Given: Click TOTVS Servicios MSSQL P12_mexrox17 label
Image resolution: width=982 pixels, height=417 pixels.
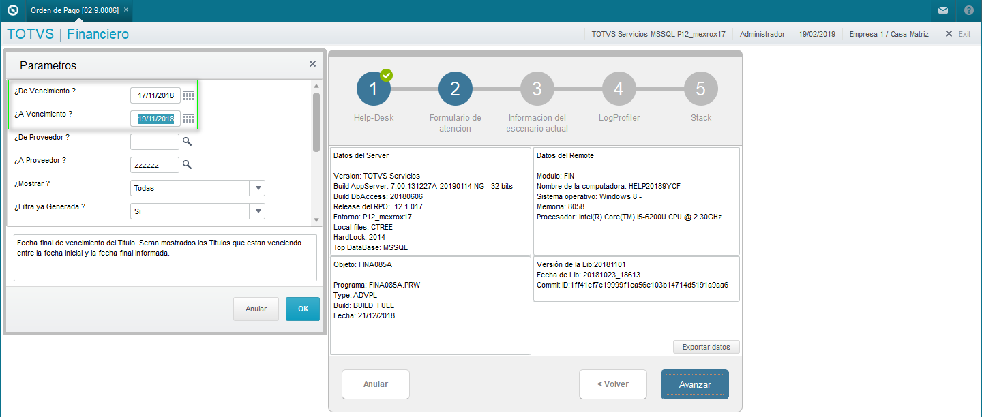Looking at the screenshot, I should [658, 34].
